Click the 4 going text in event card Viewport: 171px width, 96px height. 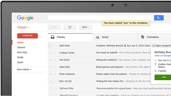point(162,71)
